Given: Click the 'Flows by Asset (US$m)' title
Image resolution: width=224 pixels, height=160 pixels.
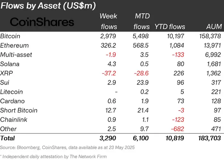Looking at the screenshot, I should [x=53, y=6].
